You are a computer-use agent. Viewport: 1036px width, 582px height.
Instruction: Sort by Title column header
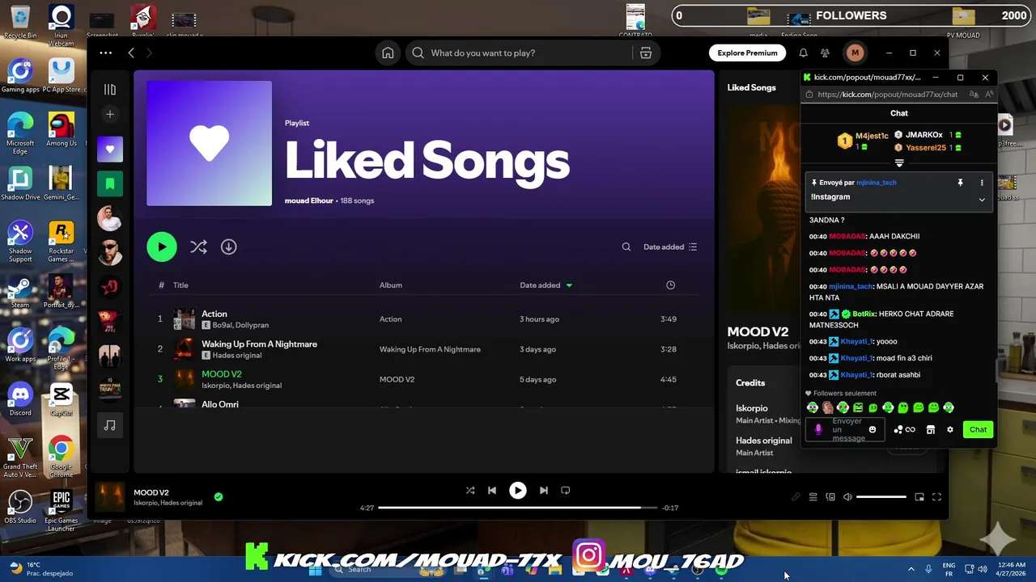pyautogui.click(x=180, y=285)
